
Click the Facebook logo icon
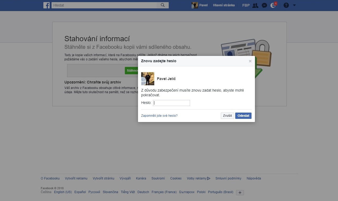[x=47, y=5]
